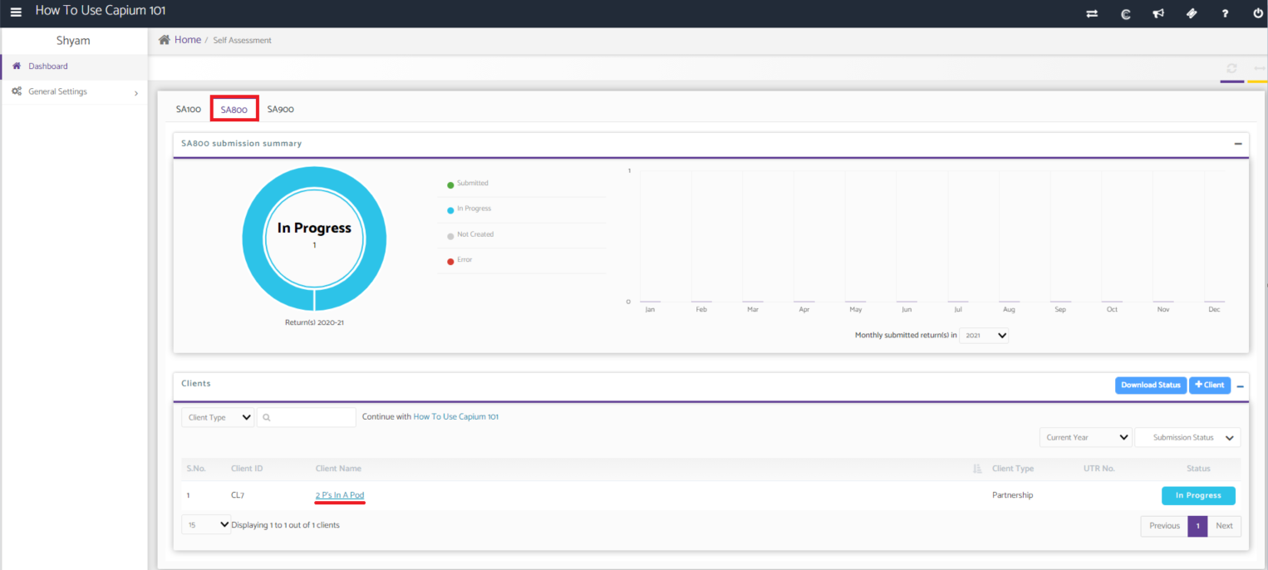Click the CL7 client ID cell
The height and width of the screenshot is (570, 1268).
238,495
